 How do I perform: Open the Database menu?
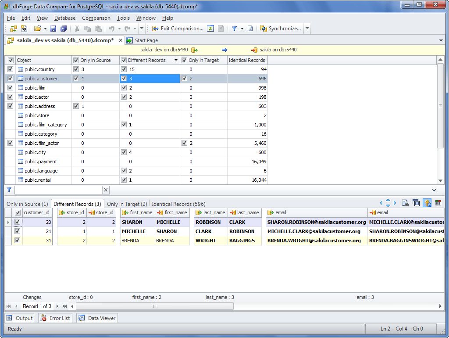point(65,18)
